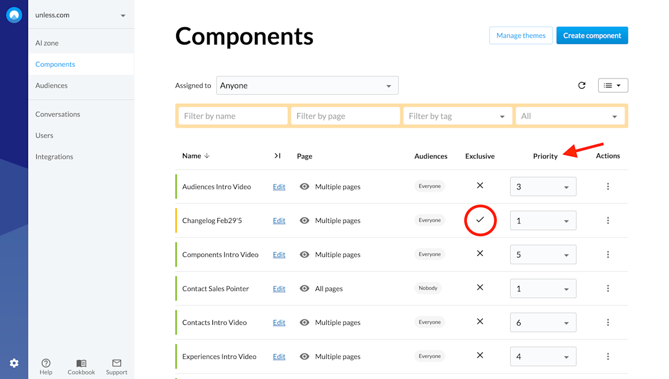Edit the Contacts Intro Video component
Screen dimensions: 669x379
tap(279, 322)
